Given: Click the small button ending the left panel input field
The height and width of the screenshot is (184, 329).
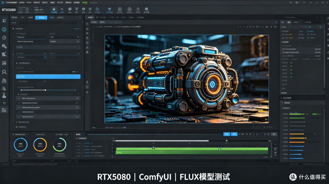Looking at the screenshot, I should pos(74,72).
